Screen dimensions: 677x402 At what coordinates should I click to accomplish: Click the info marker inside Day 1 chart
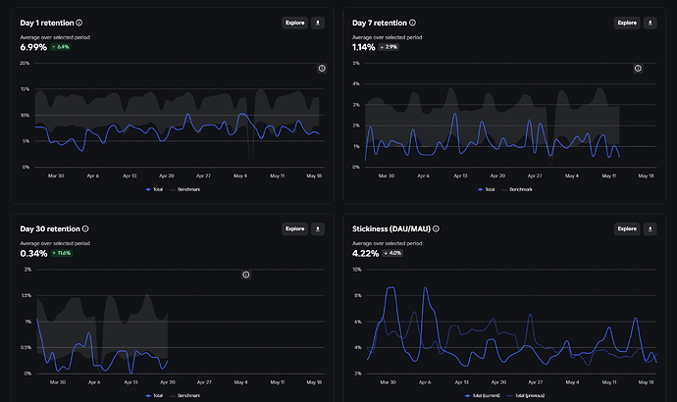click(x=322, y=69)
